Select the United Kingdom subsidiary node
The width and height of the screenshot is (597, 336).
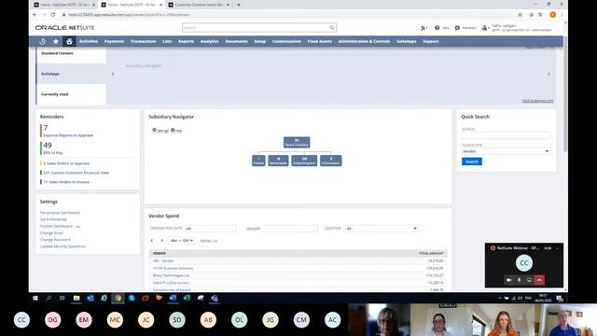tap(304, 161)
